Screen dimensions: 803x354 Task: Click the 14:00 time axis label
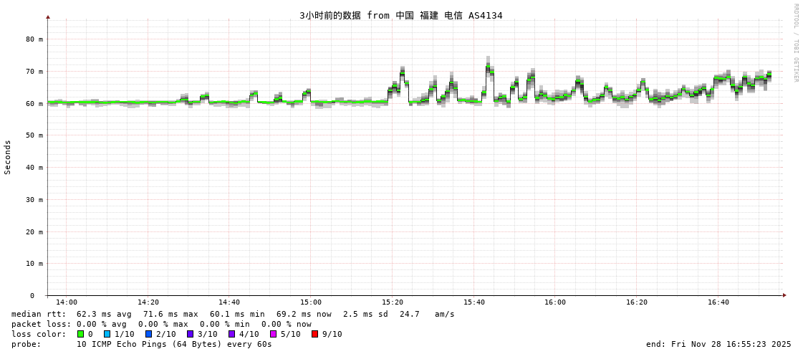pos(67,302)
